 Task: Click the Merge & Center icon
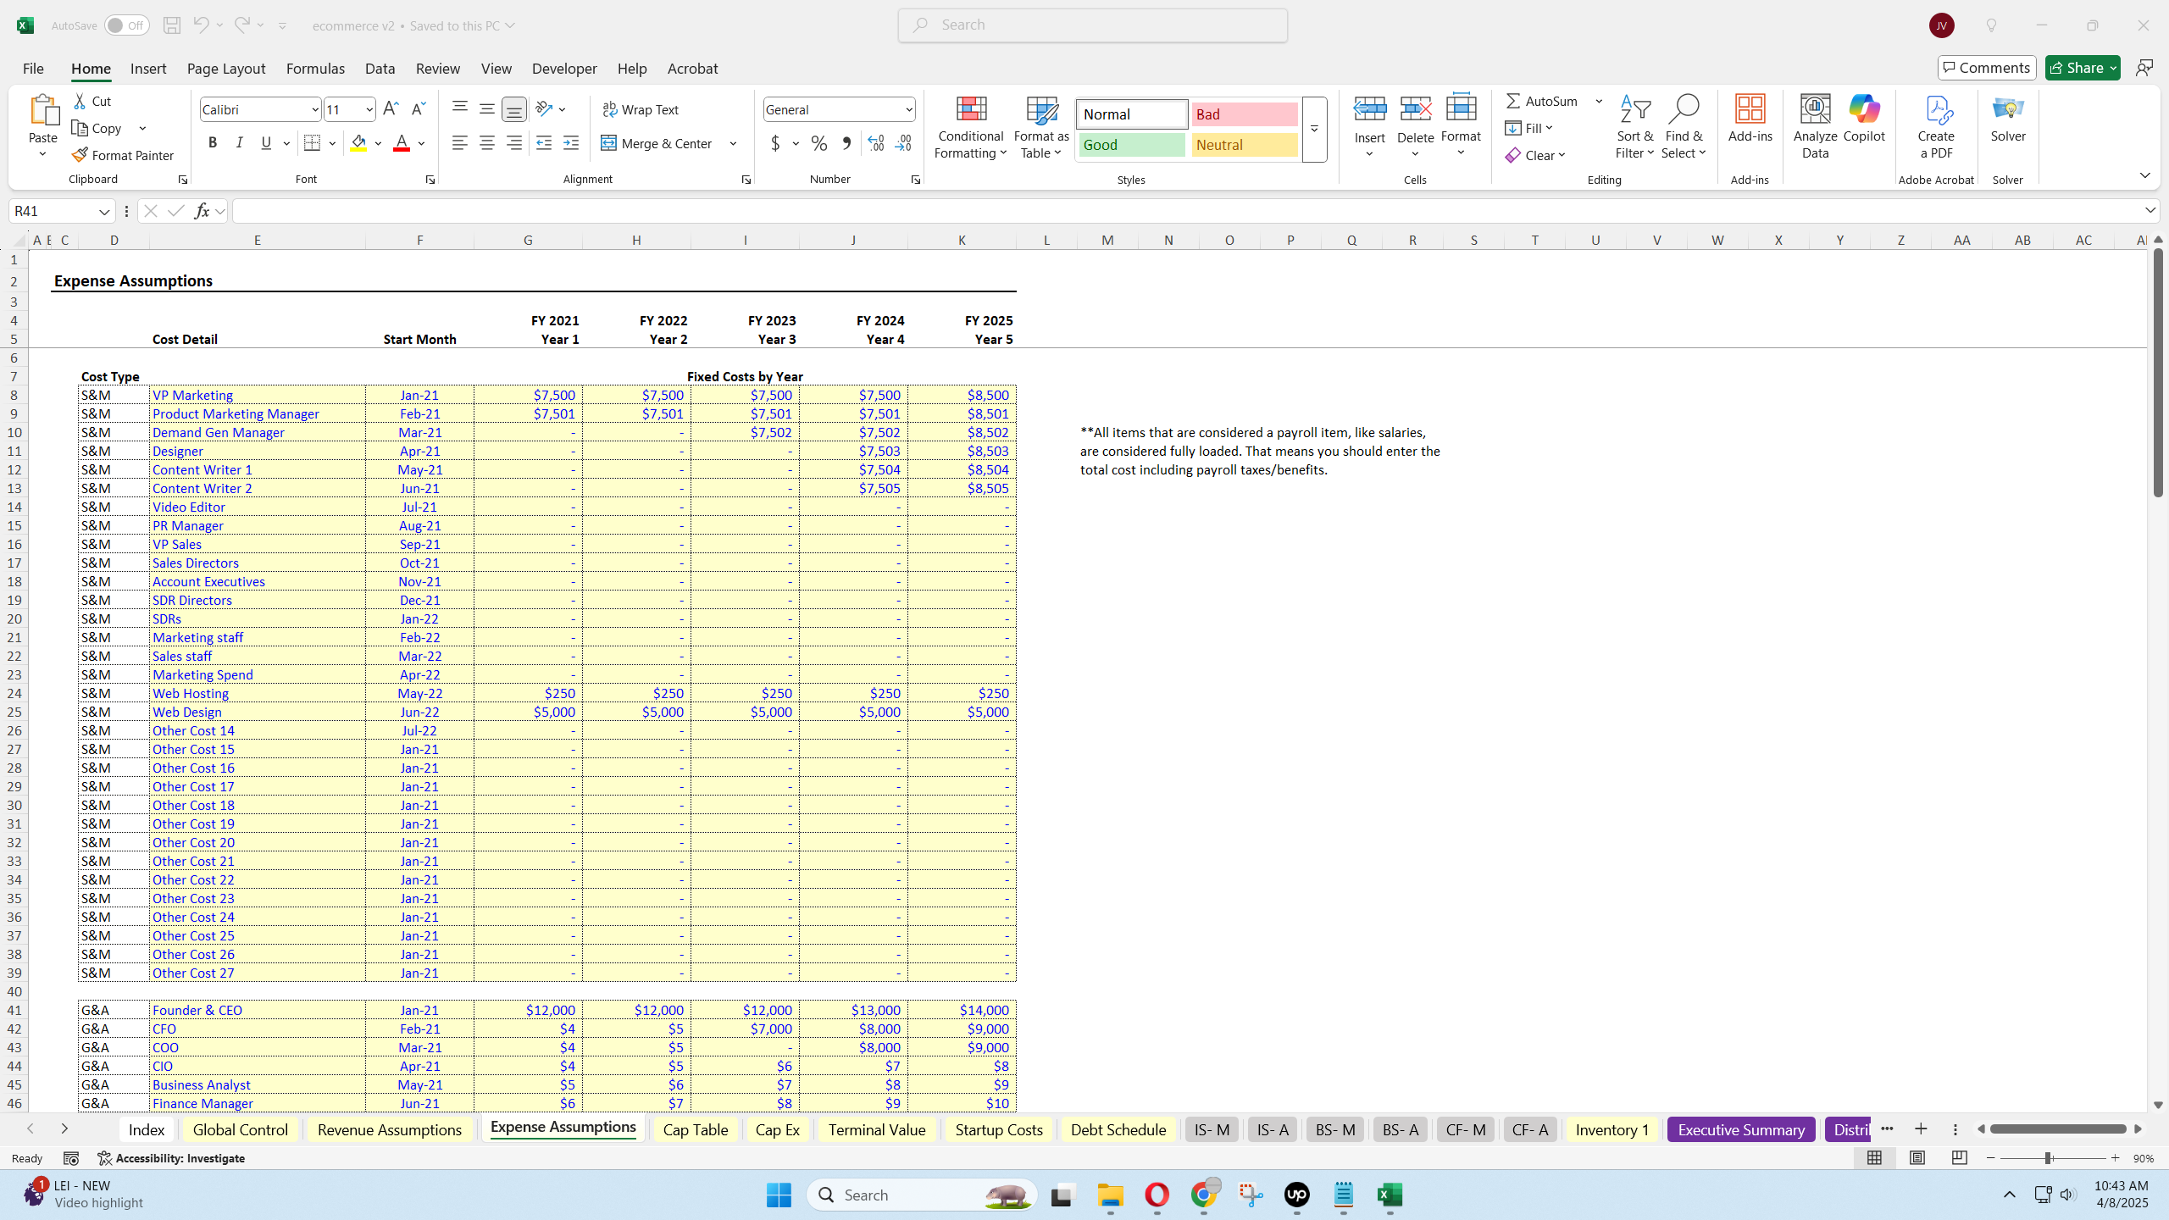tap(609, 143)
